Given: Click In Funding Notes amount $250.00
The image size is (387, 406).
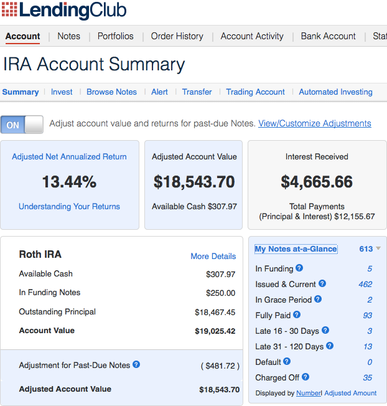Looking at the screenshot, I should click(x=221, y=293).
